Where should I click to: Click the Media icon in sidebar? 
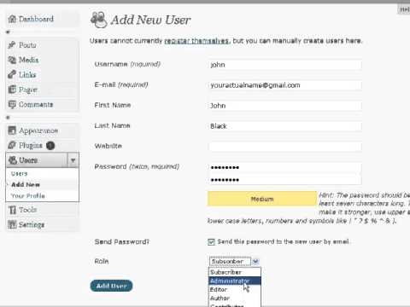coord(12,60)
